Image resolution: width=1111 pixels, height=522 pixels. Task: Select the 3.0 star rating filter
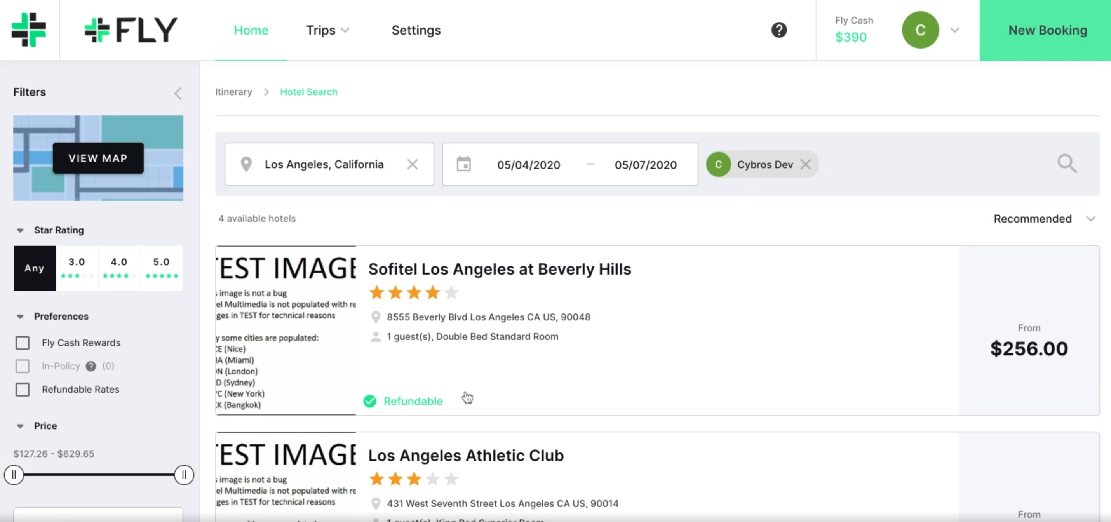77,268
